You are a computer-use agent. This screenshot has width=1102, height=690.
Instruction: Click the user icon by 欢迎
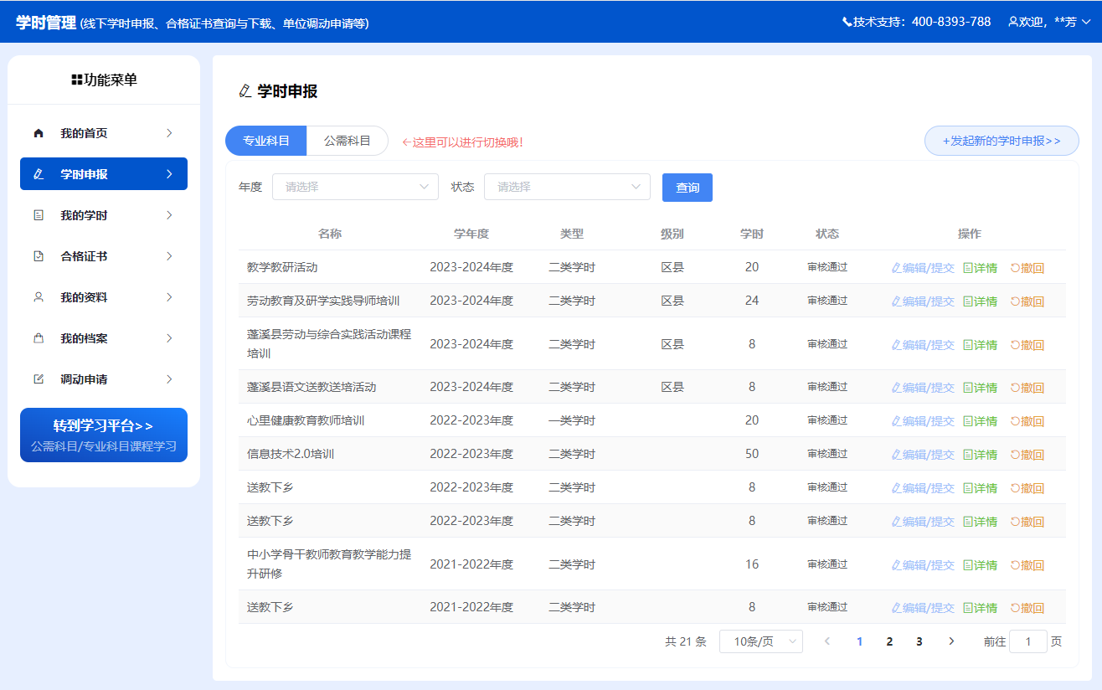[1013, 22]
